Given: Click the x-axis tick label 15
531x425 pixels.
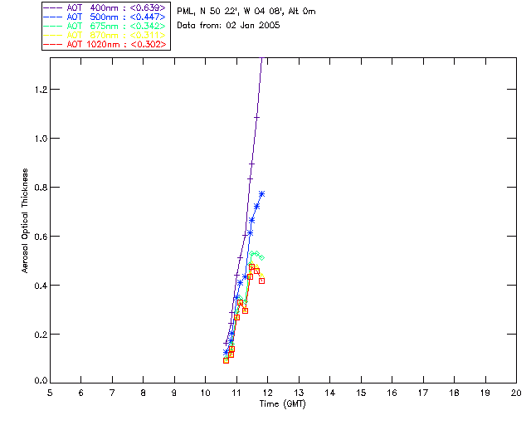Looking at the screenshot, I should click(361, 393).
